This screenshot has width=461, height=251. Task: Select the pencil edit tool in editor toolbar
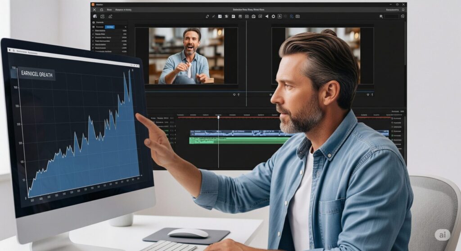pos(207,17)
